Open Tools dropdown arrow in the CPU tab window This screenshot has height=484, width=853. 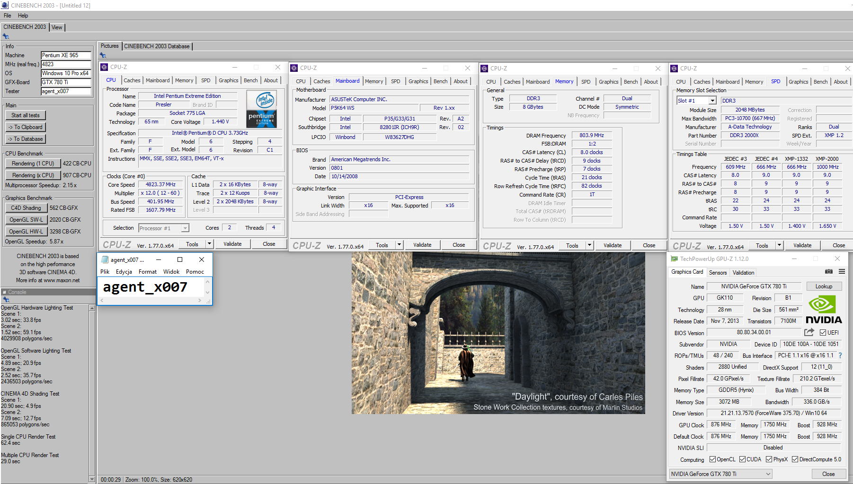(x=209, y=244)
